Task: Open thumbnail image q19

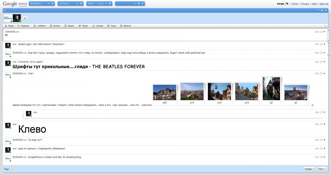Action: pyautogui.click(x=192, y=92)
